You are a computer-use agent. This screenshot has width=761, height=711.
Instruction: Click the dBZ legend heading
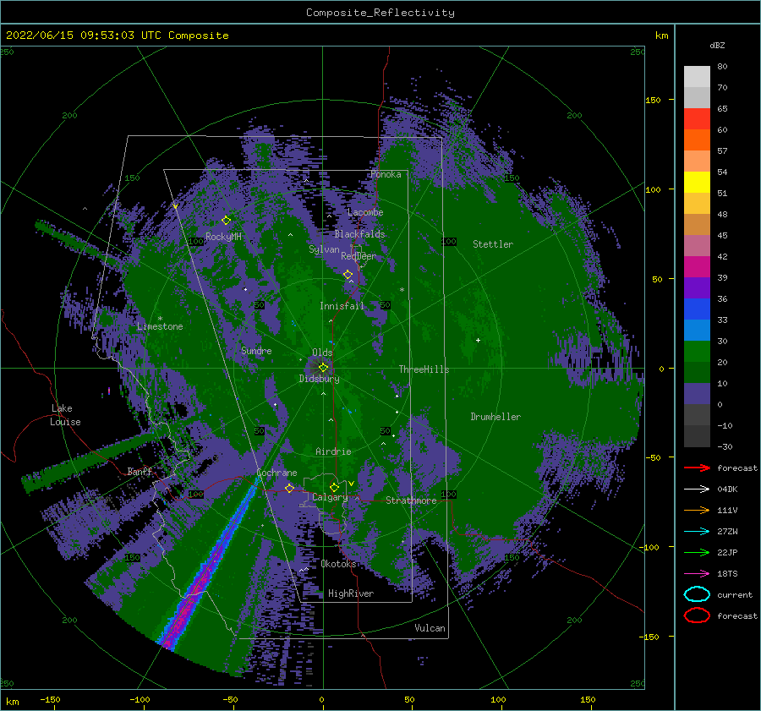pos(717,45)
